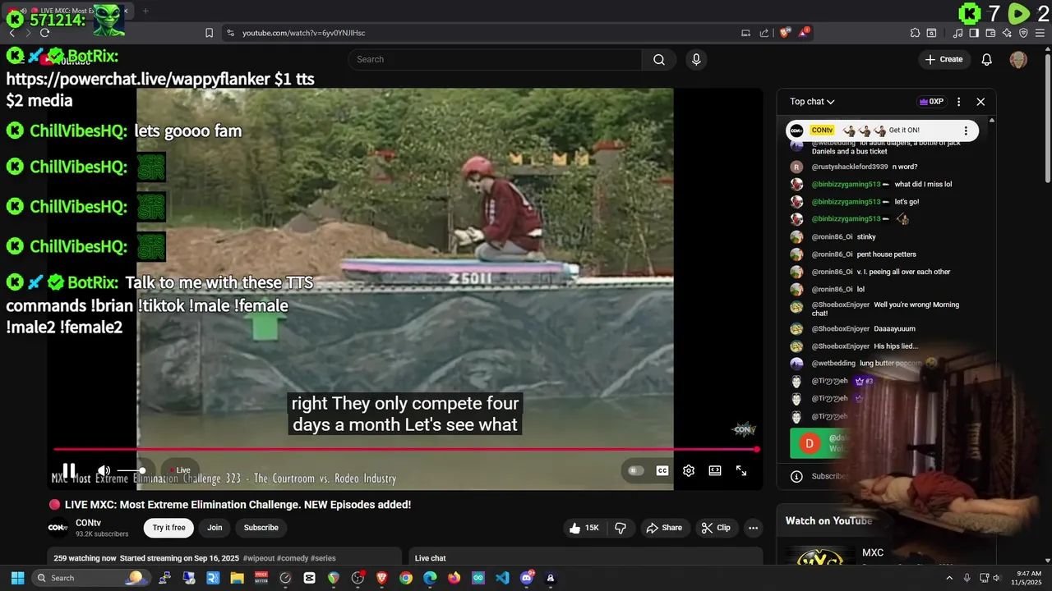Open the CONtv channel name link
This screenshot has width=1052, height=591.
pyautogui.click(x=88, y=523)
